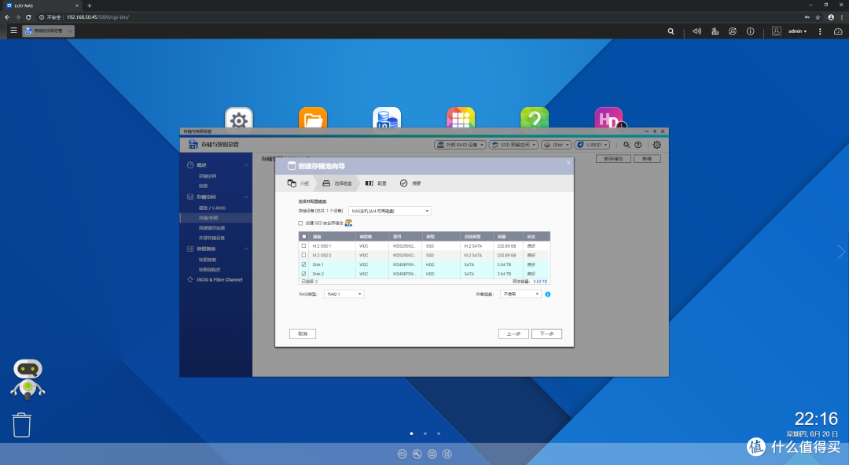Open the hot spare disk dropdown

pyautogui.click(x=520, y=293)
